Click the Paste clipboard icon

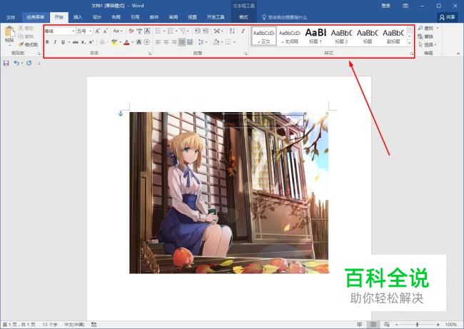(9, 35)
